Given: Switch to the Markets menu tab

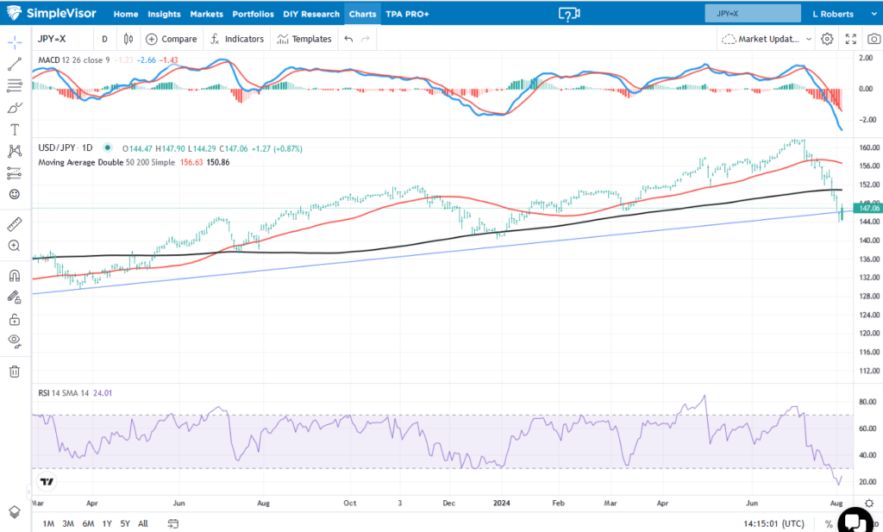Looking at the screenshot, I should click(206, 14).
